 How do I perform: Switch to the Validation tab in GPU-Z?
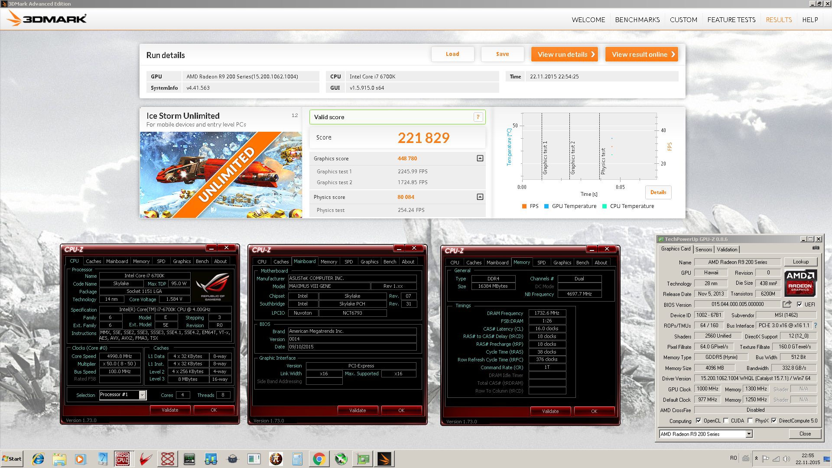pyautogui.click(x=727, y=249)
